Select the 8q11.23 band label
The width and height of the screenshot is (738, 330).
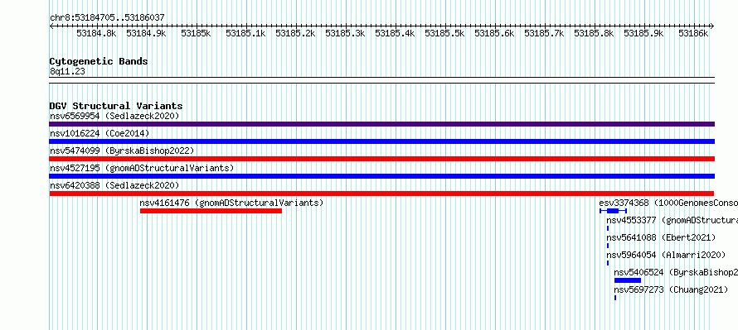pos(67,71)
